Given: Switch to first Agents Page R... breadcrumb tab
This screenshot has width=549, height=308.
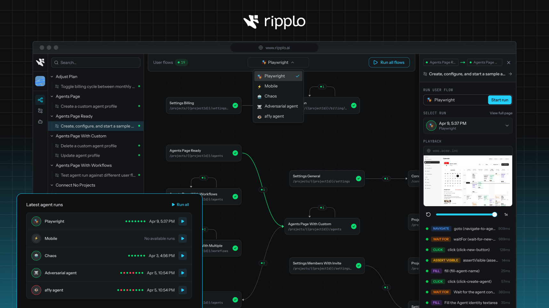Looking at the screenshot, I should (x=441, y=63).
